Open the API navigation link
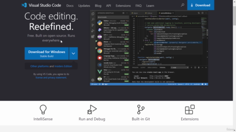 tap(108, 6)
